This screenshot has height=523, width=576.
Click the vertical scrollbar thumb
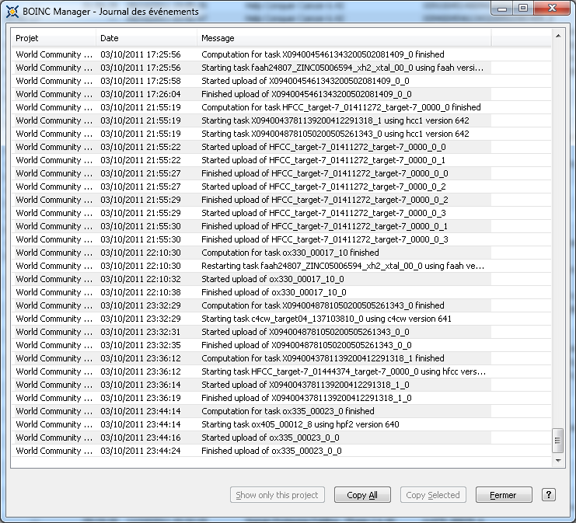(558, 441)
